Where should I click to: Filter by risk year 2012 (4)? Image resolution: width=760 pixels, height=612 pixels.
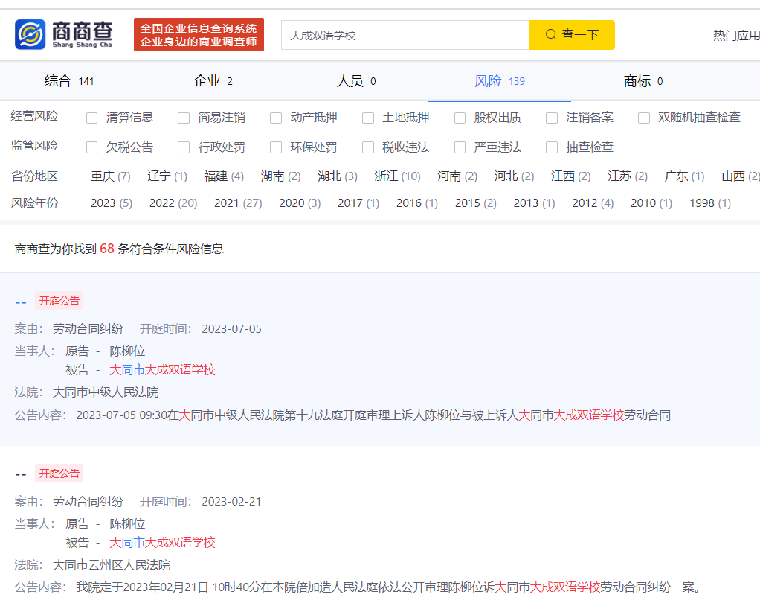(593, 203)
